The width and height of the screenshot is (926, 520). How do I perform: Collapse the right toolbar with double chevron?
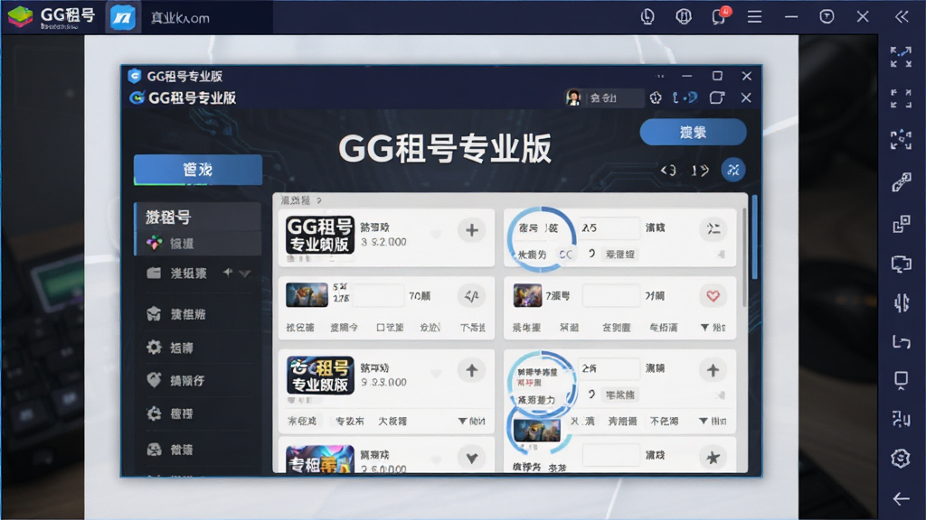902,16
